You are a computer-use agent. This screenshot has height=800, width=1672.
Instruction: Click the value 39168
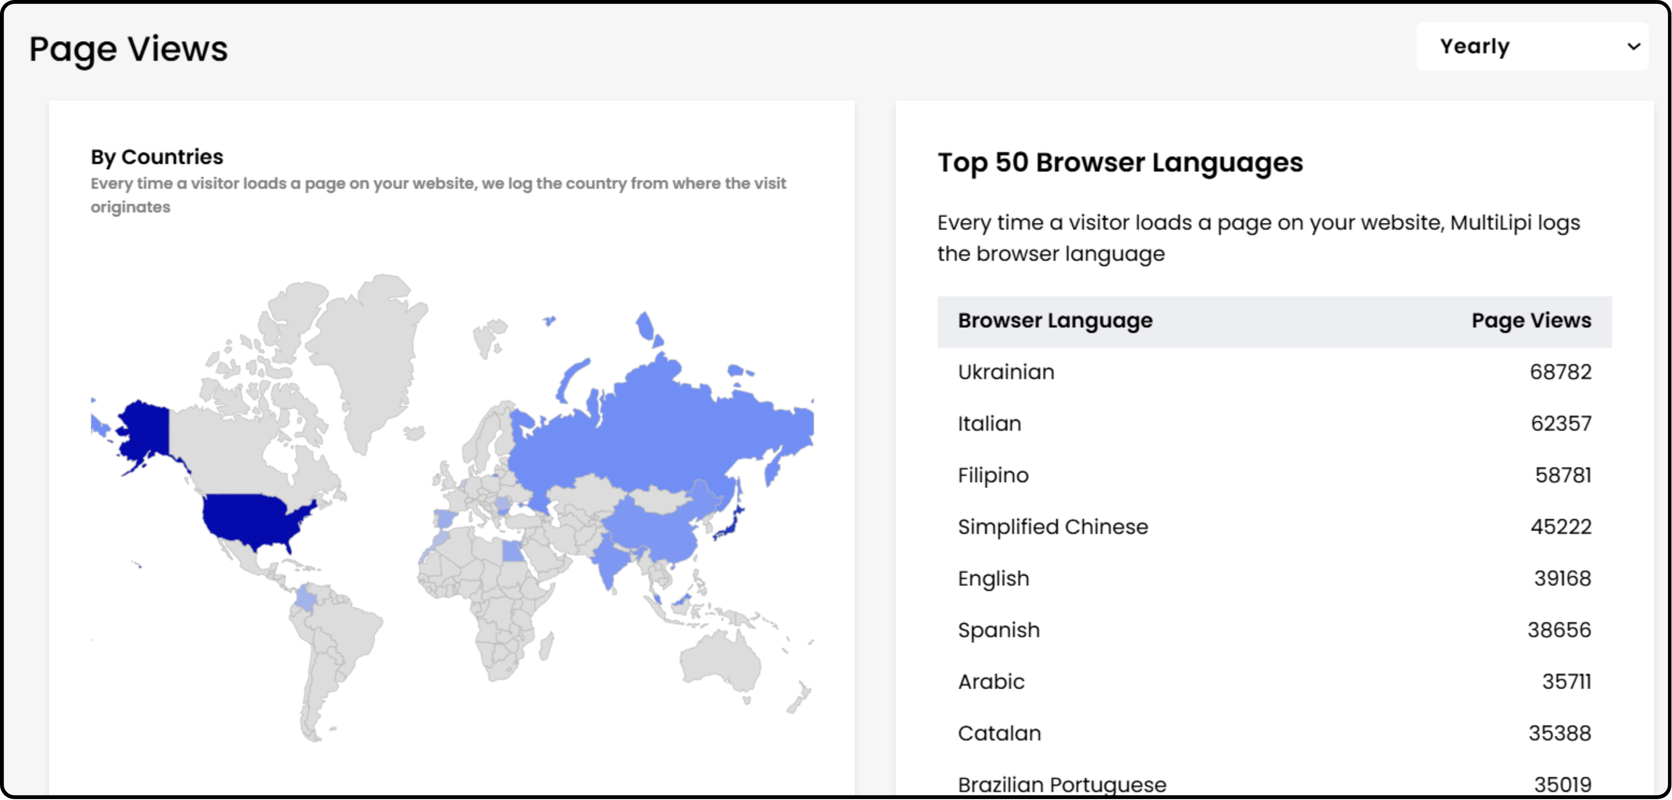point(1562,579)
